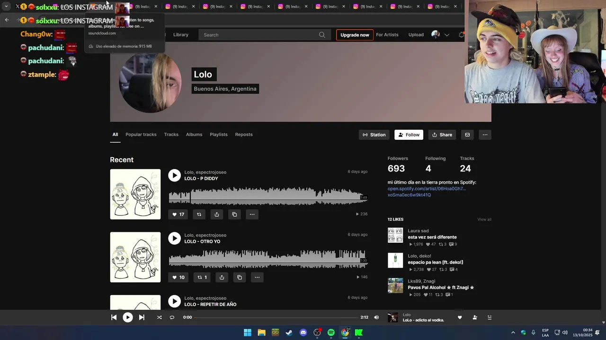Viewport: 606px width, 340px height.
Task: Open the Reposts tab
Action: point(244,135)
